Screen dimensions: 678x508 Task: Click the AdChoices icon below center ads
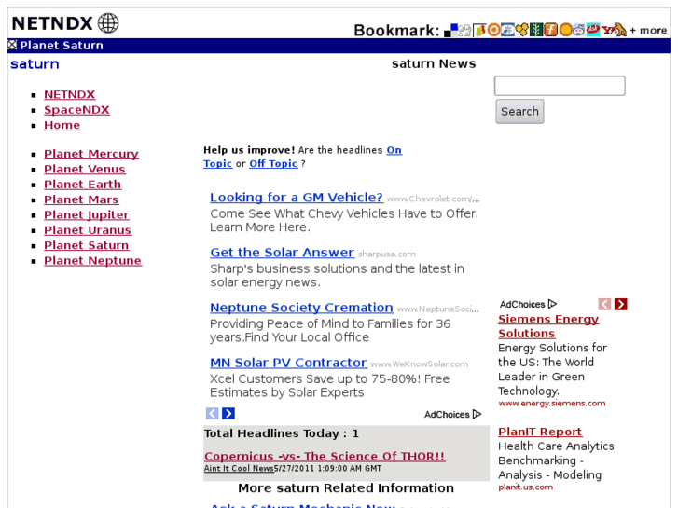click(x=477, y=414)
